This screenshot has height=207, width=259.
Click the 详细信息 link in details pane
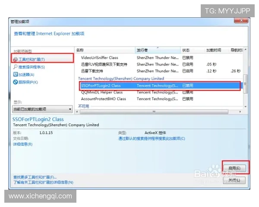[x=23, y=144]
